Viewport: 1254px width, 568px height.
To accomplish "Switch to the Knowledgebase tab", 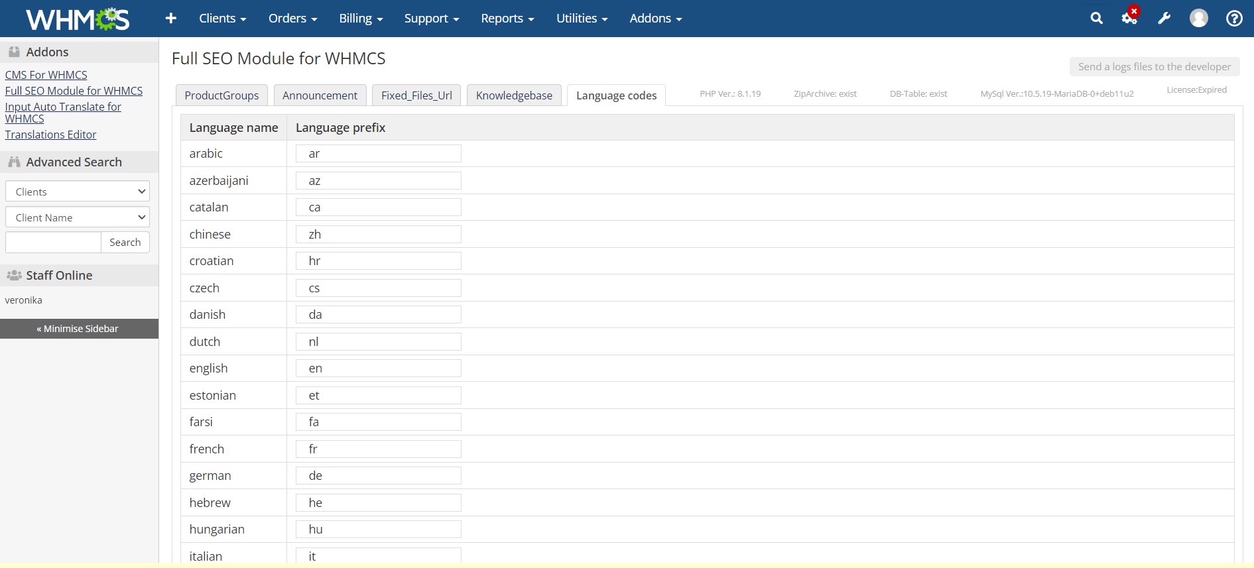I will pos(514,95).
